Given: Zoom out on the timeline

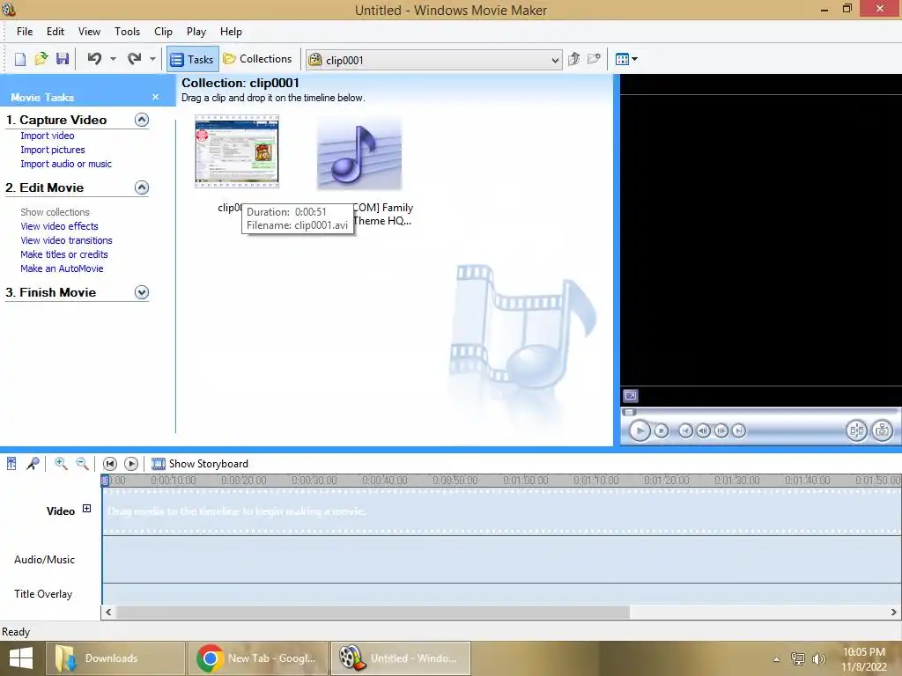Looking at the screenshot, I should coord(82,463).
